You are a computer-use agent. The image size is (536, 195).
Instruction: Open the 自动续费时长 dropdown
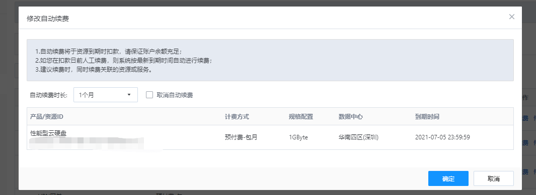pos(106,95)
